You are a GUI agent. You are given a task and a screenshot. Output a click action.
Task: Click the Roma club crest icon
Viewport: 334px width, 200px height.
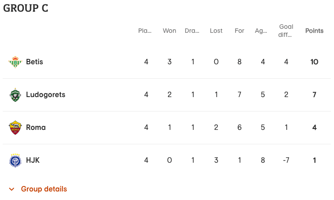point(15,128)
